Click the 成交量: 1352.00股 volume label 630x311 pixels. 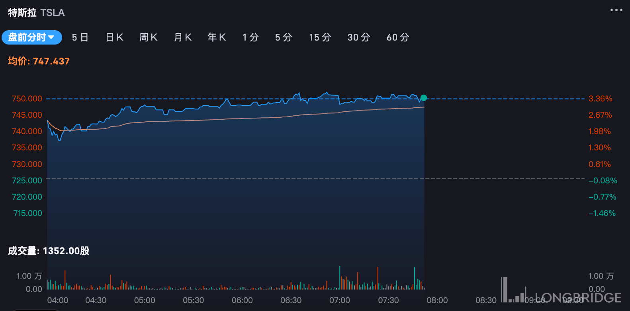[49, 251]
